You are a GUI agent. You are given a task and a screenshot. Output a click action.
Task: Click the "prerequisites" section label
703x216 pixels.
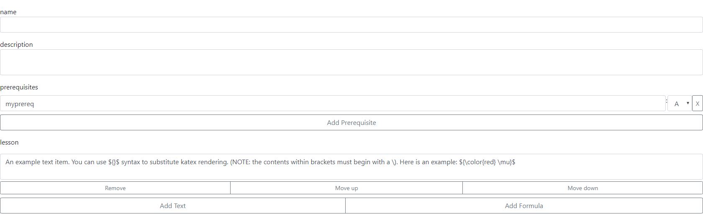point(19,87)
